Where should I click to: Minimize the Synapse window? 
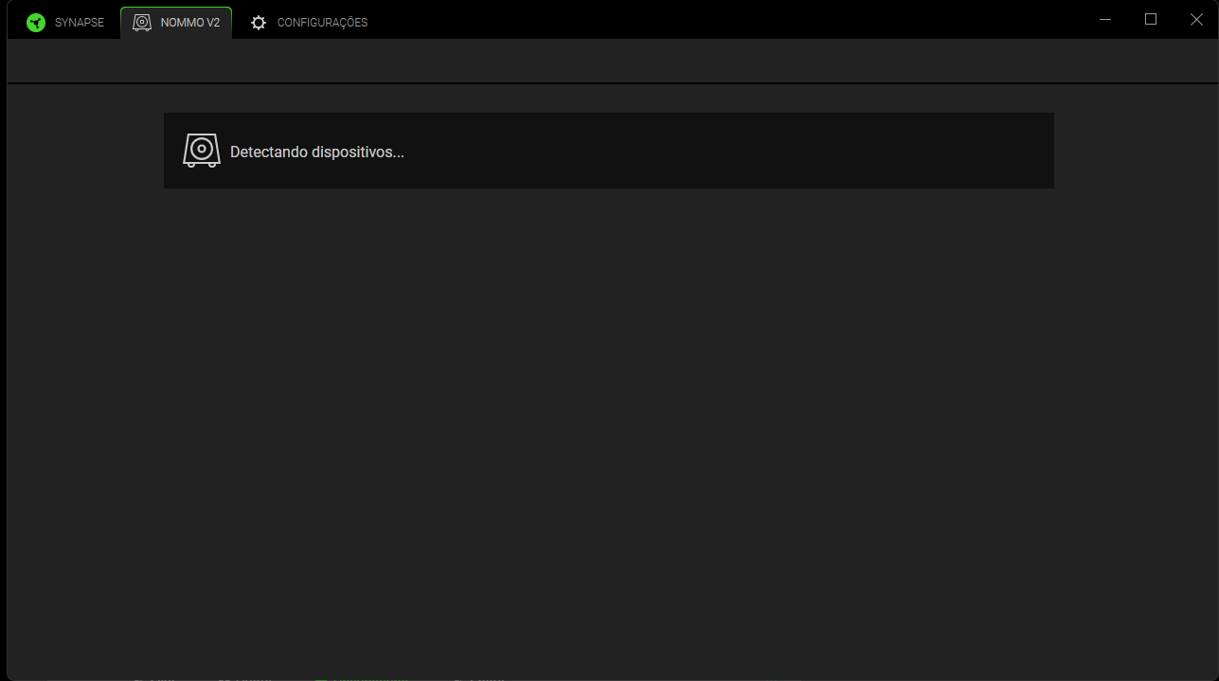(1105, 20)
